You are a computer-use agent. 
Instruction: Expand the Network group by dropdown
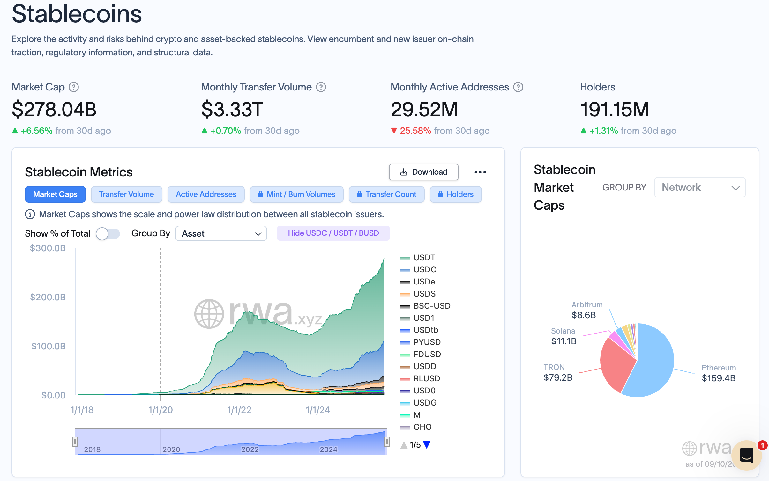pos(699,187)
